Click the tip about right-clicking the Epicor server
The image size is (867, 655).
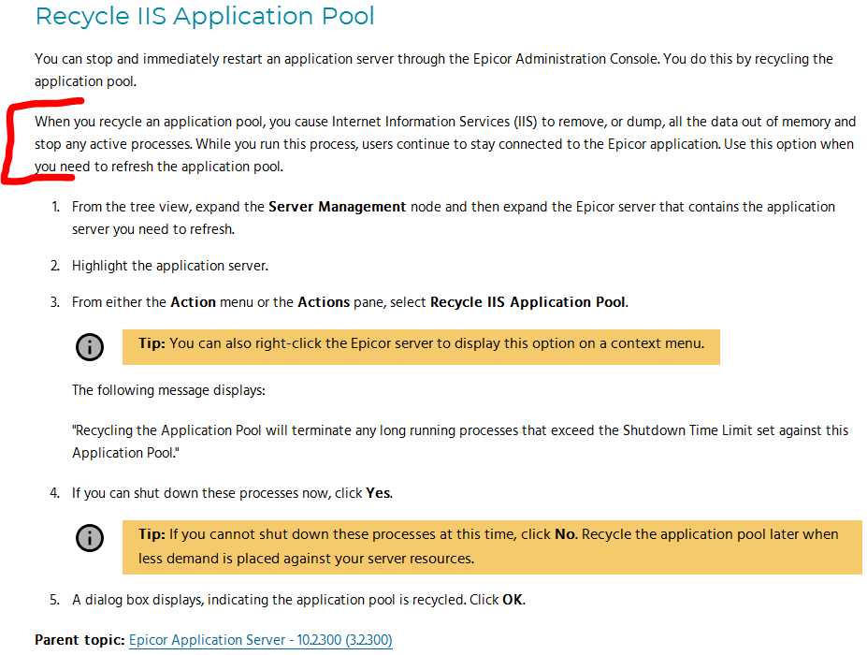coord(421,347)
